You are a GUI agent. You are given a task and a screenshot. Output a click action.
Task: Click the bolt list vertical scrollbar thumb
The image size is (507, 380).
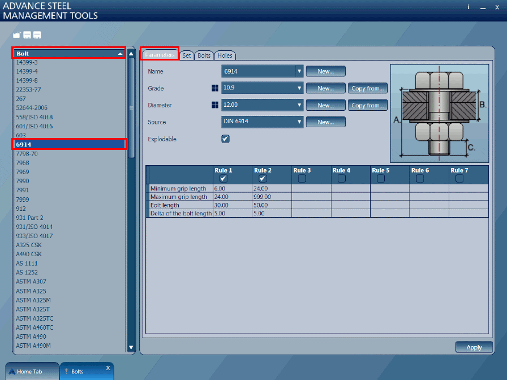[x=131, y=107]
